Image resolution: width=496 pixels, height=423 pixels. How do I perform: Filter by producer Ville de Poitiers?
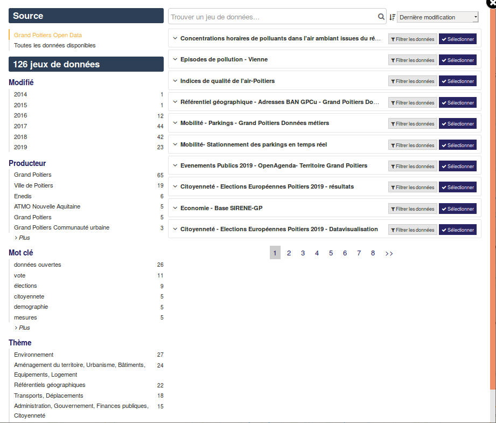(x=88, y=185)
